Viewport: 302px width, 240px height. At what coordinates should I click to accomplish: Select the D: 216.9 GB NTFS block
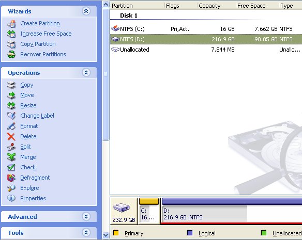point(232,211)
